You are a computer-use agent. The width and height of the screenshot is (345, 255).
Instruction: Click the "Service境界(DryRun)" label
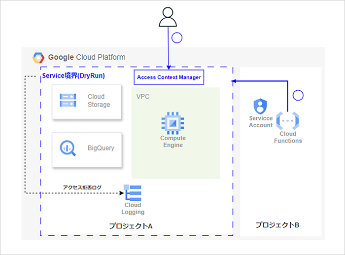click(x=73, y=76)
